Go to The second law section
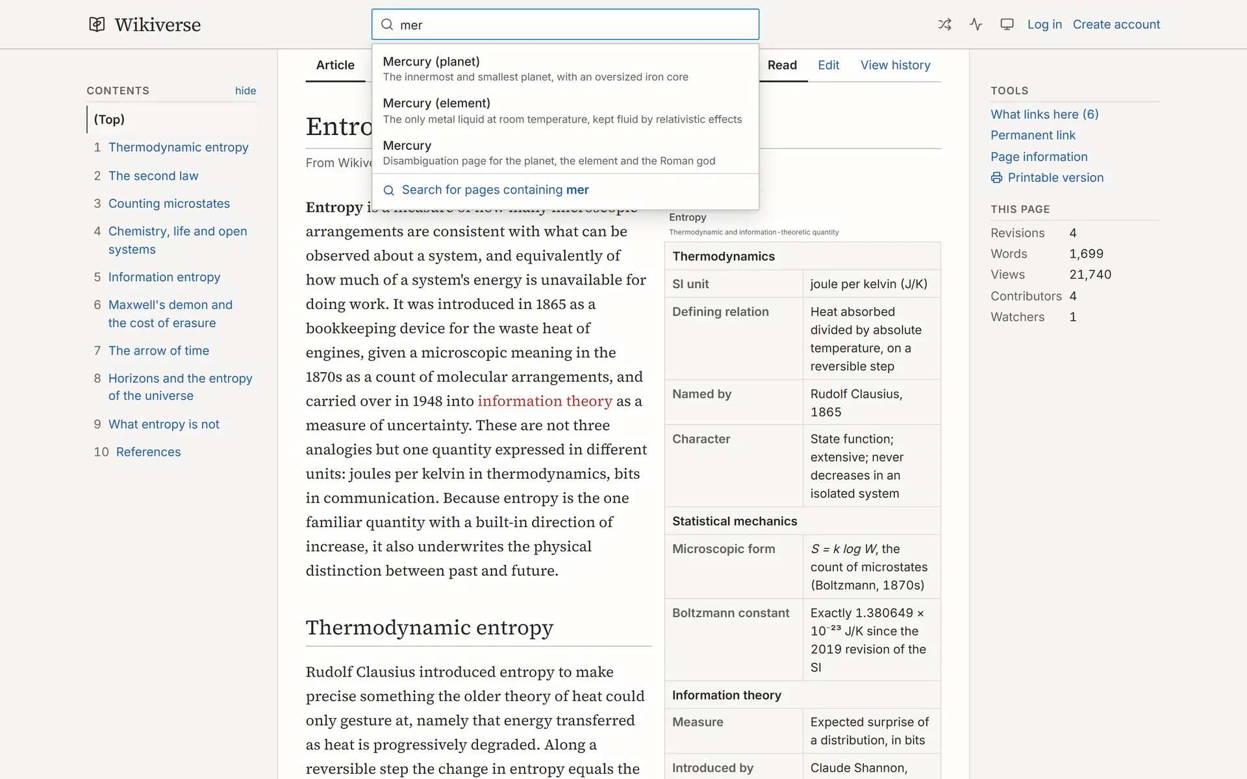1247x779 pixels. pos(153,176)
